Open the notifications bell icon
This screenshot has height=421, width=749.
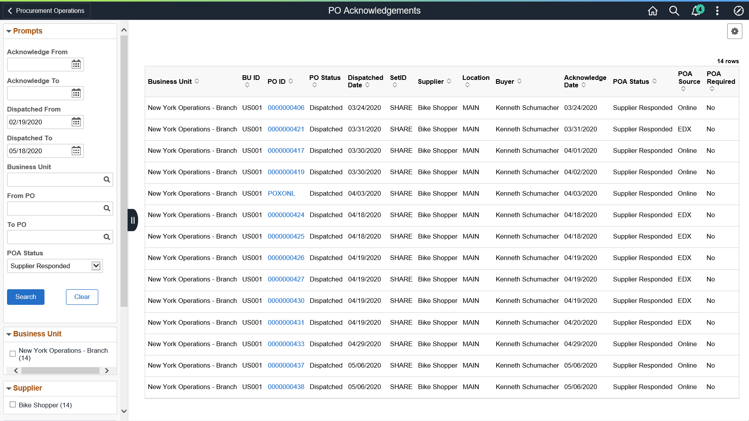click(696, 11)
